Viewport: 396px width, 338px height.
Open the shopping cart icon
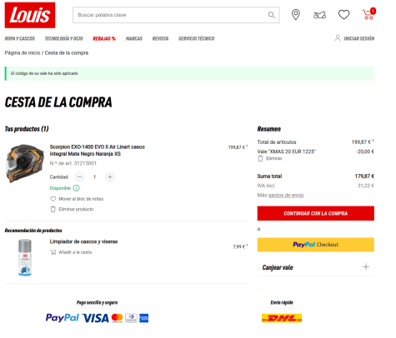coord(368,14)
